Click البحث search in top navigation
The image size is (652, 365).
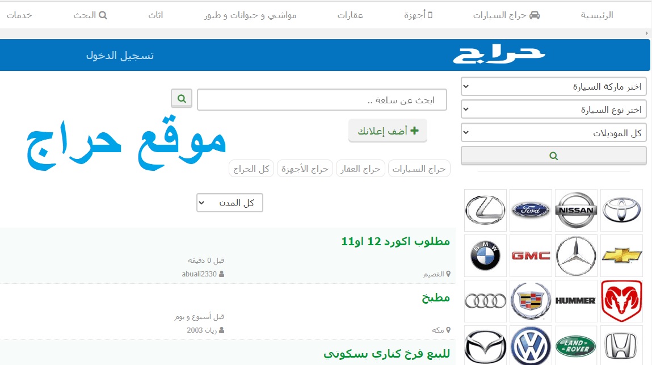[x=90, y=15]
